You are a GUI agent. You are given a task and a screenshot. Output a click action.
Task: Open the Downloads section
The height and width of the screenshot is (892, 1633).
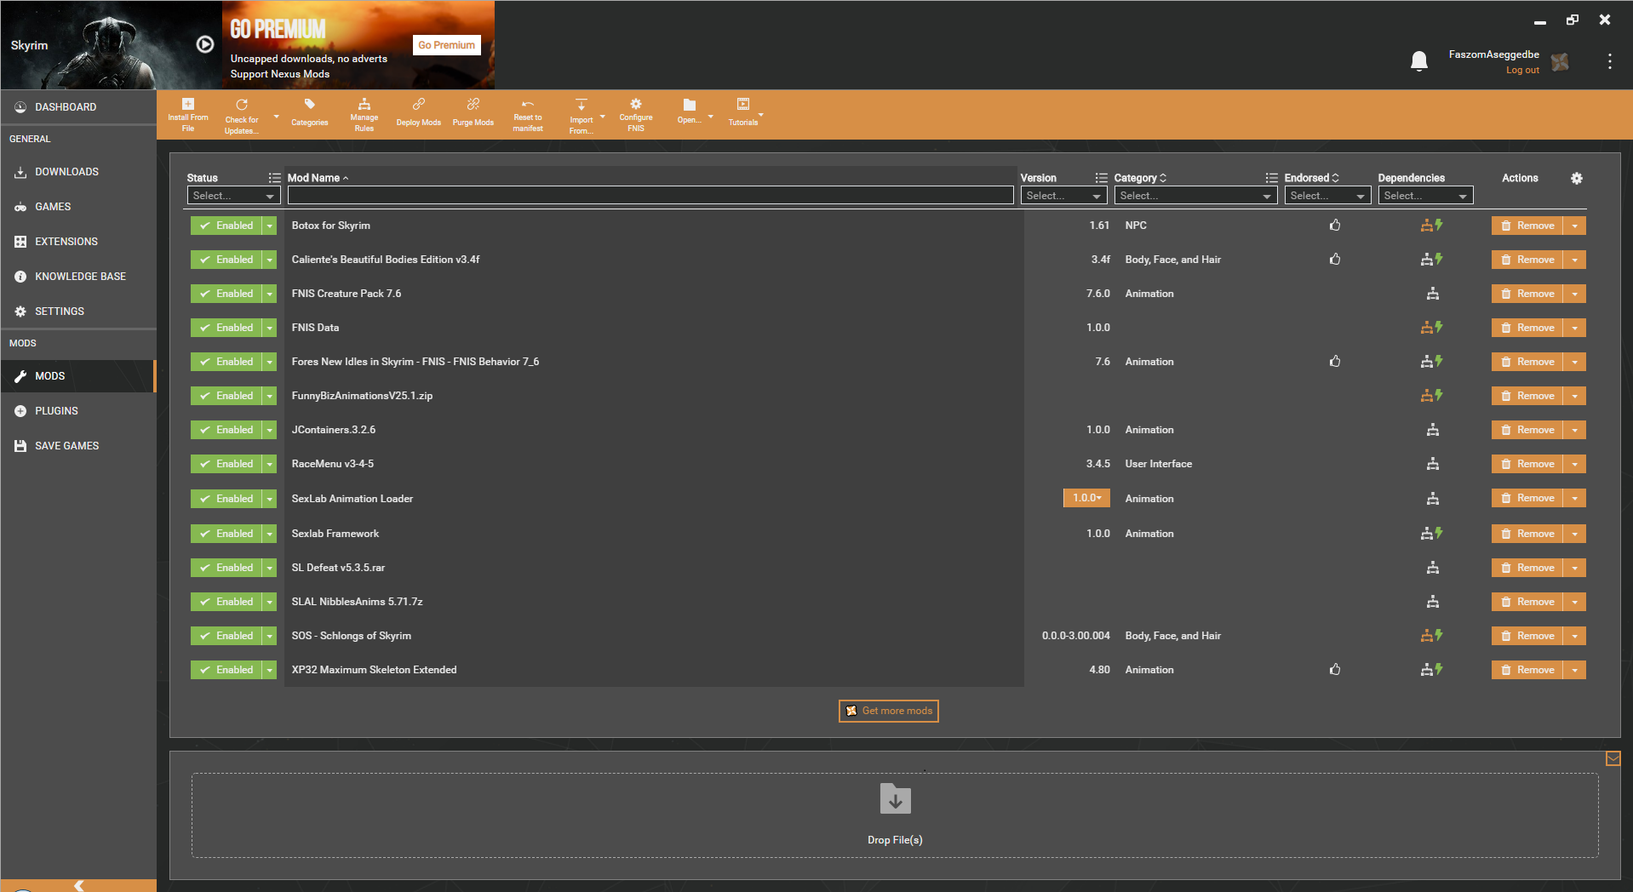point(77,172)
